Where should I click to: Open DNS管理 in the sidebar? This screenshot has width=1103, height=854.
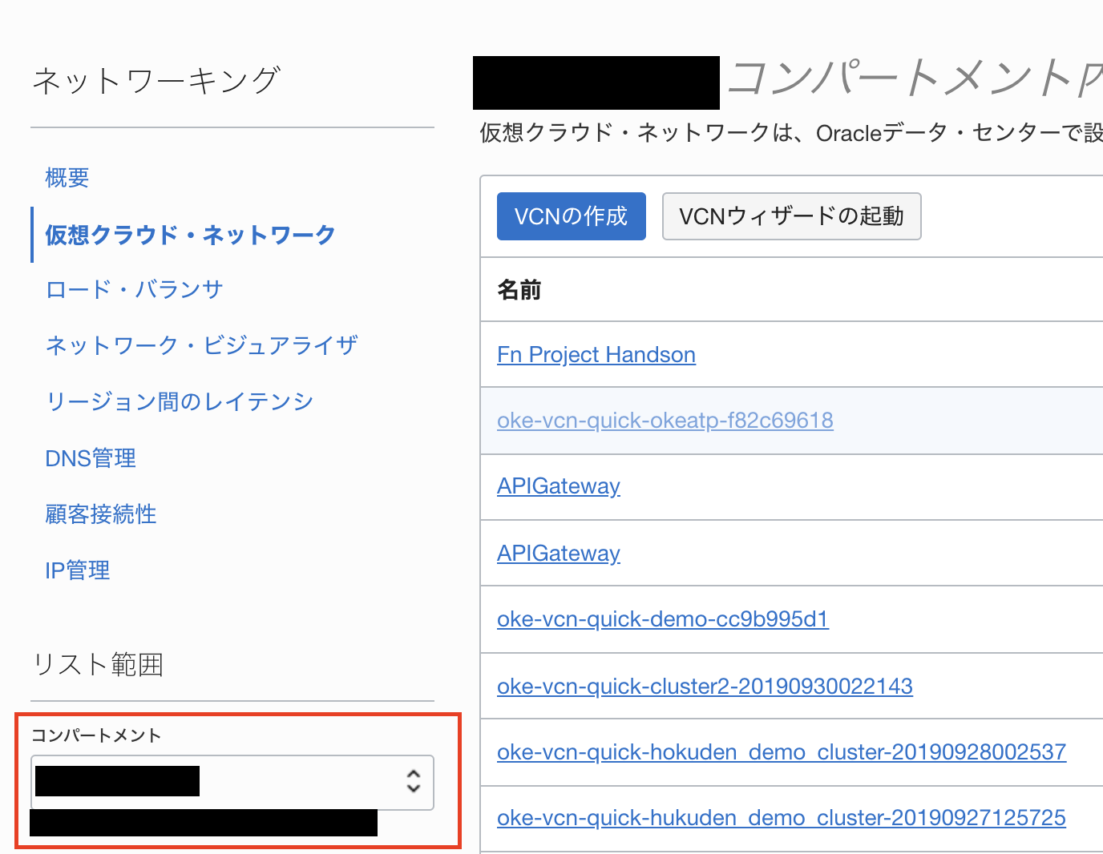pos(91,458)
